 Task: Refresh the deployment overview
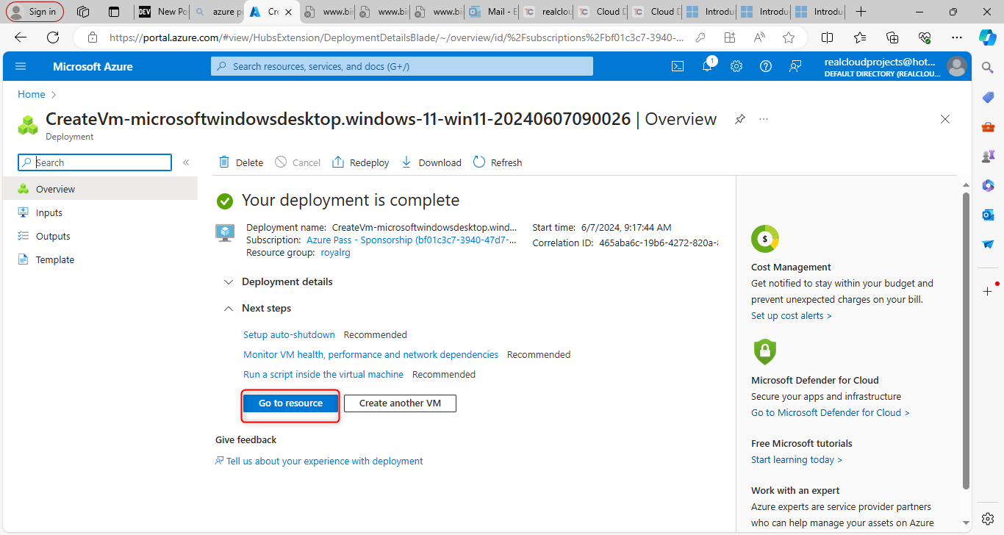tap(498, 162)
